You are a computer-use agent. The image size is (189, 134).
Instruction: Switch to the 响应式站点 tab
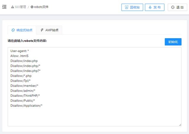pos(22,30)
